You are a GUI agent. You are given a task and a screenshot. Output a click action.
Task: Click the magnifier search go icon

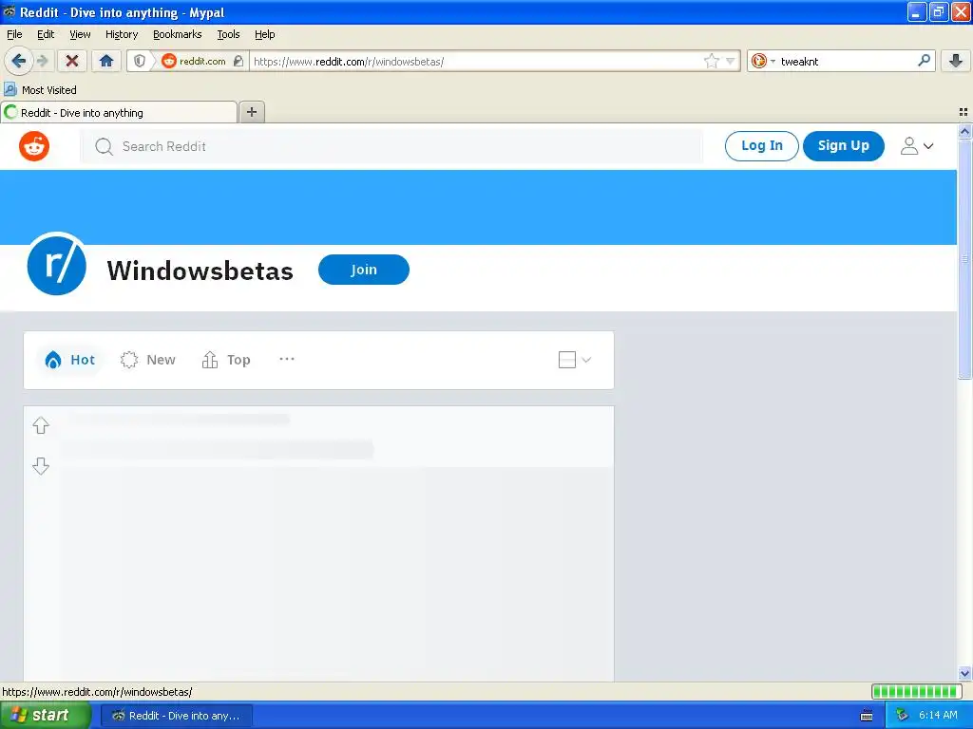924,61
